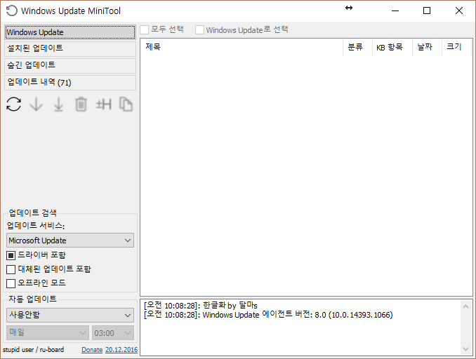The width and height of the screenshot is (476, 359).
Task: Click the stupid user / ru-board text
Action: [x=34, y=350]
